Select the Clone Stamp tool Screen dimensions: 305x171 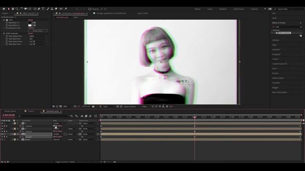pyautogui.click(x=52, y=9)
